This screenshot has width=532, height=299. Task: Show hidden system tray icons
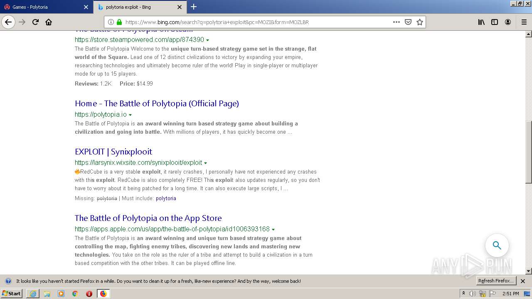click(464, 294)
